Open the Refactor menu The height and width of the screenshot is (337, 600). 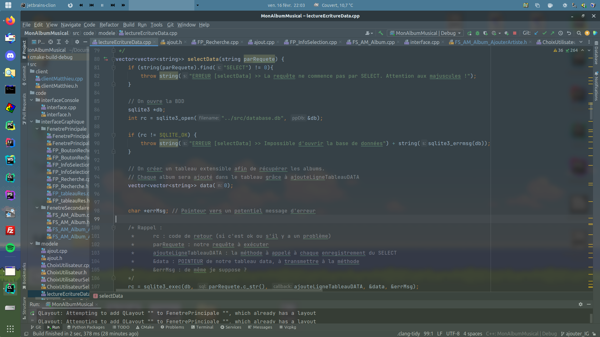tap(109, 25)
